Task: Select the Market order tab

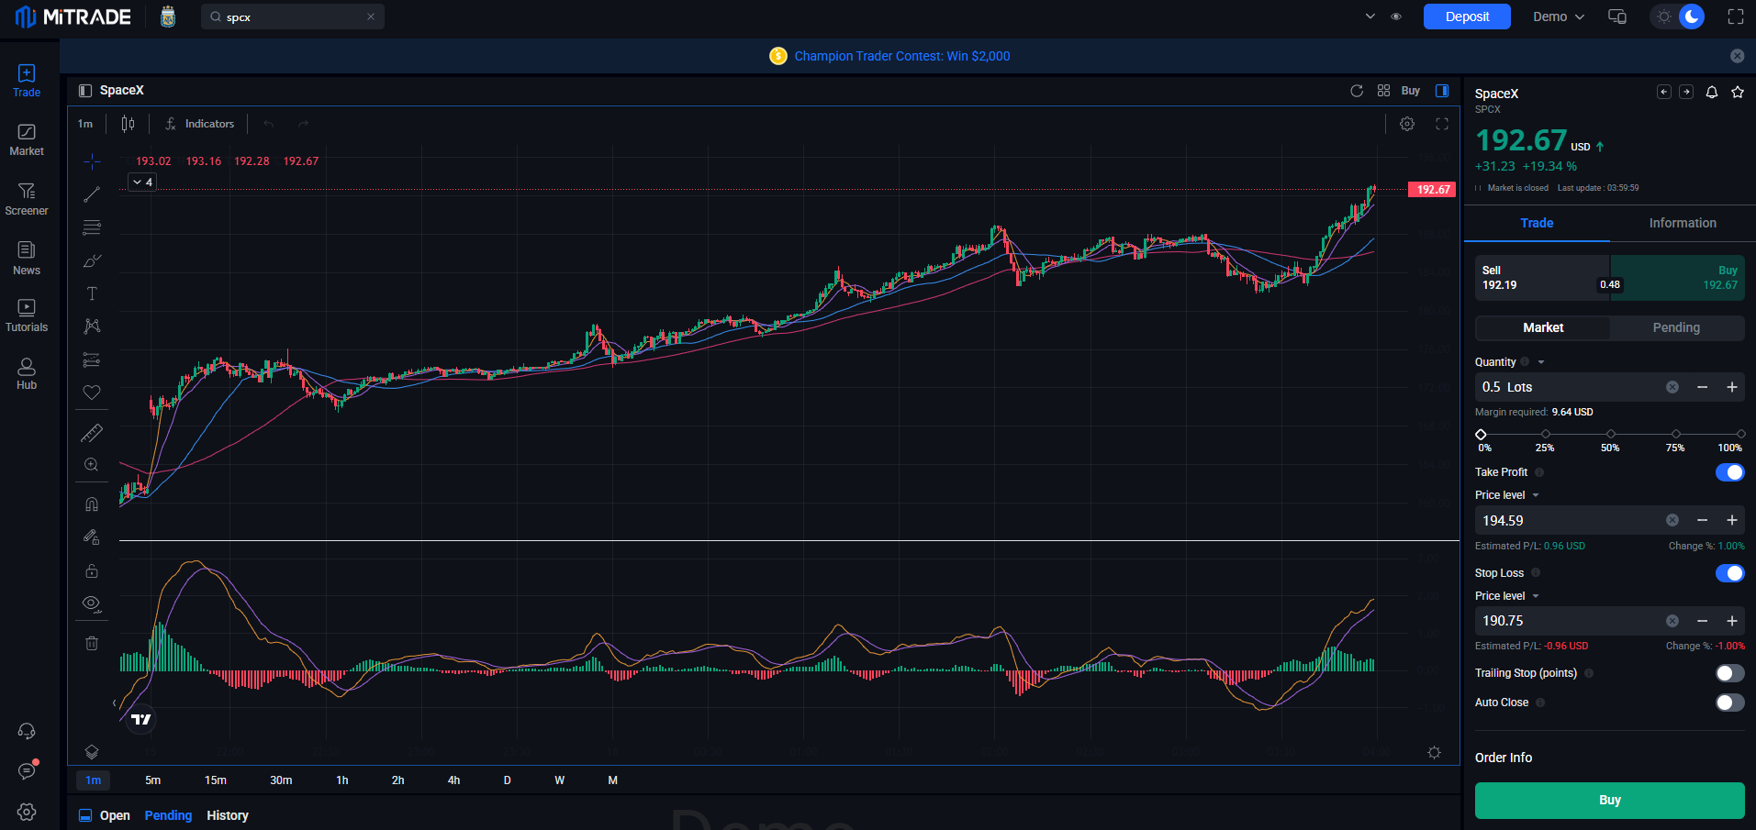Action: [x=1543, y=327]
